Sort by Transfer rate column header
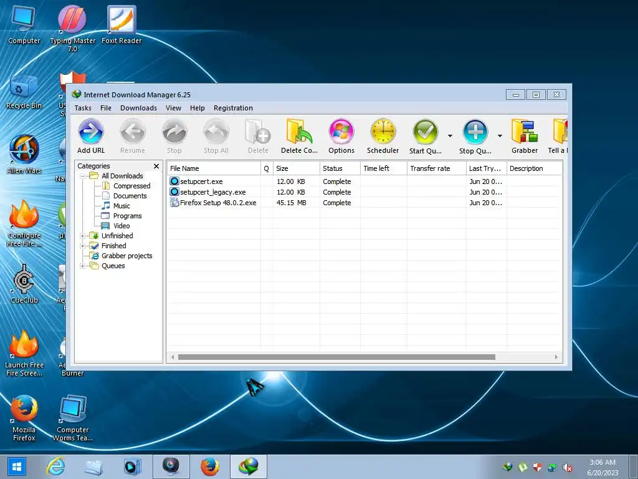This screenshot has height=479, width=638. pyautogui.click(x=437, y=168)
